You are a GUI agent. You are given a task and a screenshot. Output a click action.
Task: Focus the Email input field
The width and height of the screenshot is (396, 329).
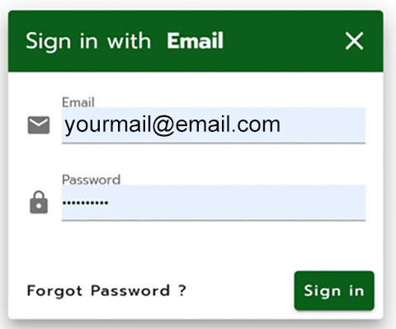coord(214,125)
